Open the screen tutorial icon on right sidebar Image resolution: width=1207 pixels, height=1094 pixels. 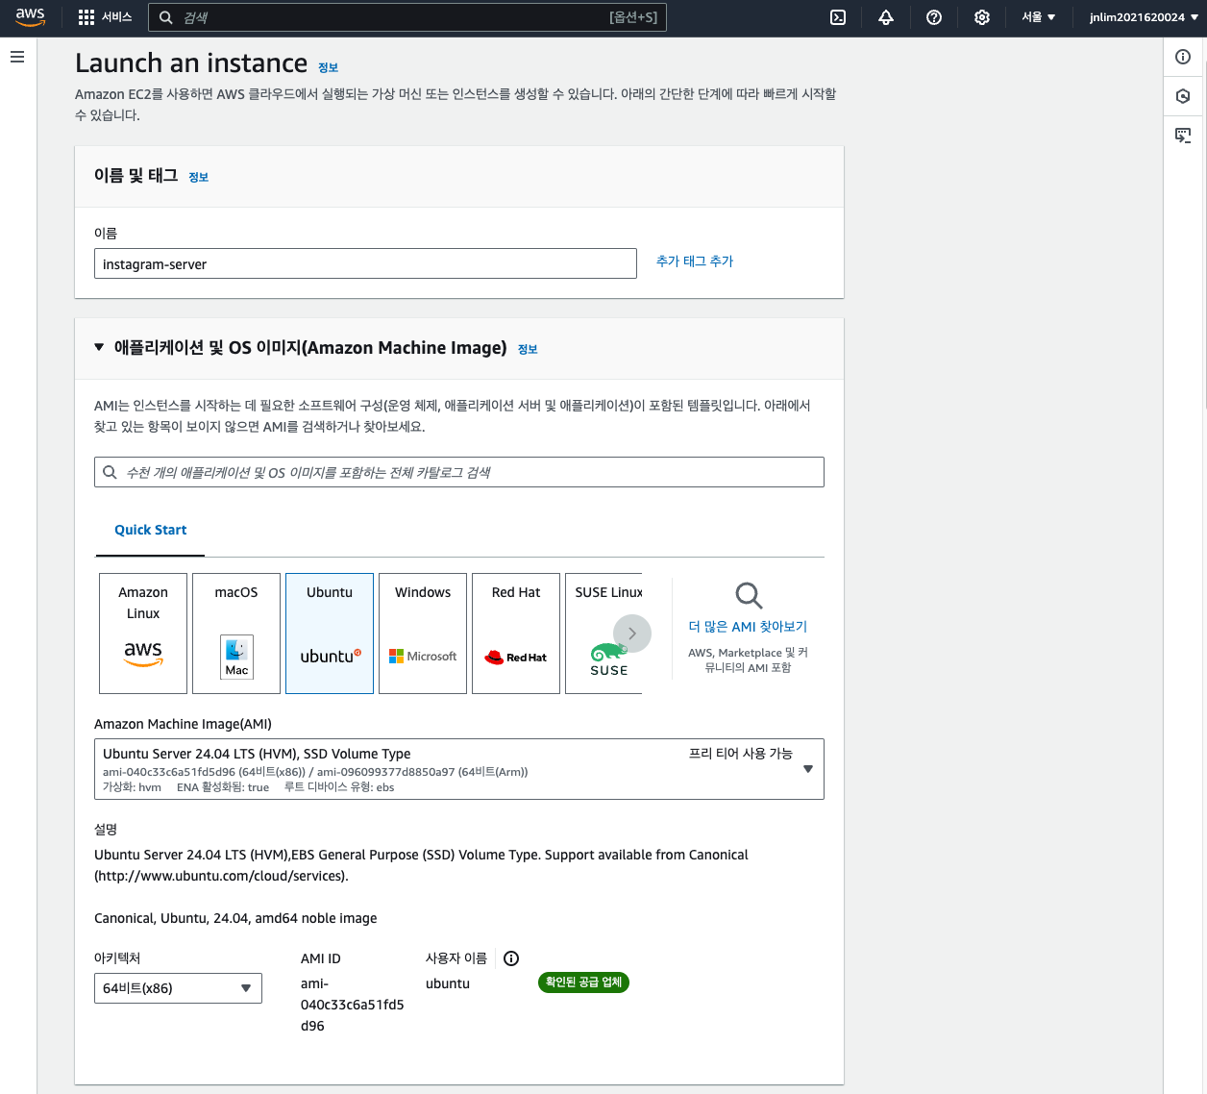point(1183,136)
